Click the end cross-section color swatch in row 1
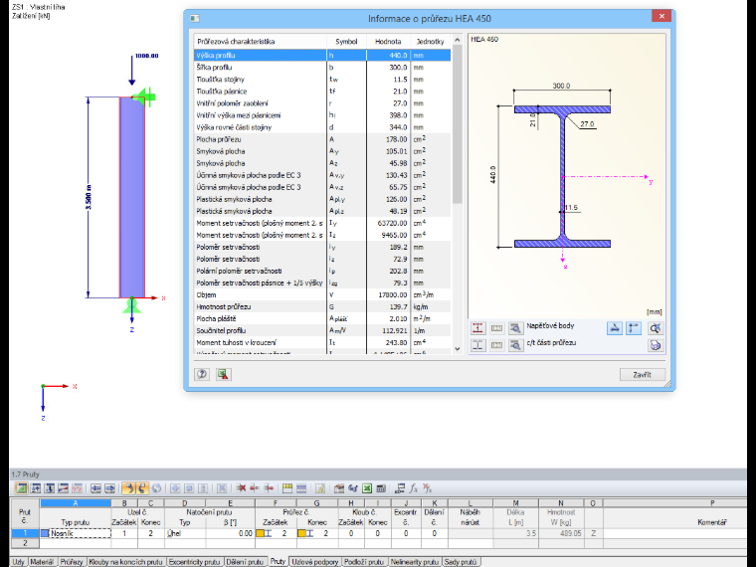 click(x=301, y=534)
